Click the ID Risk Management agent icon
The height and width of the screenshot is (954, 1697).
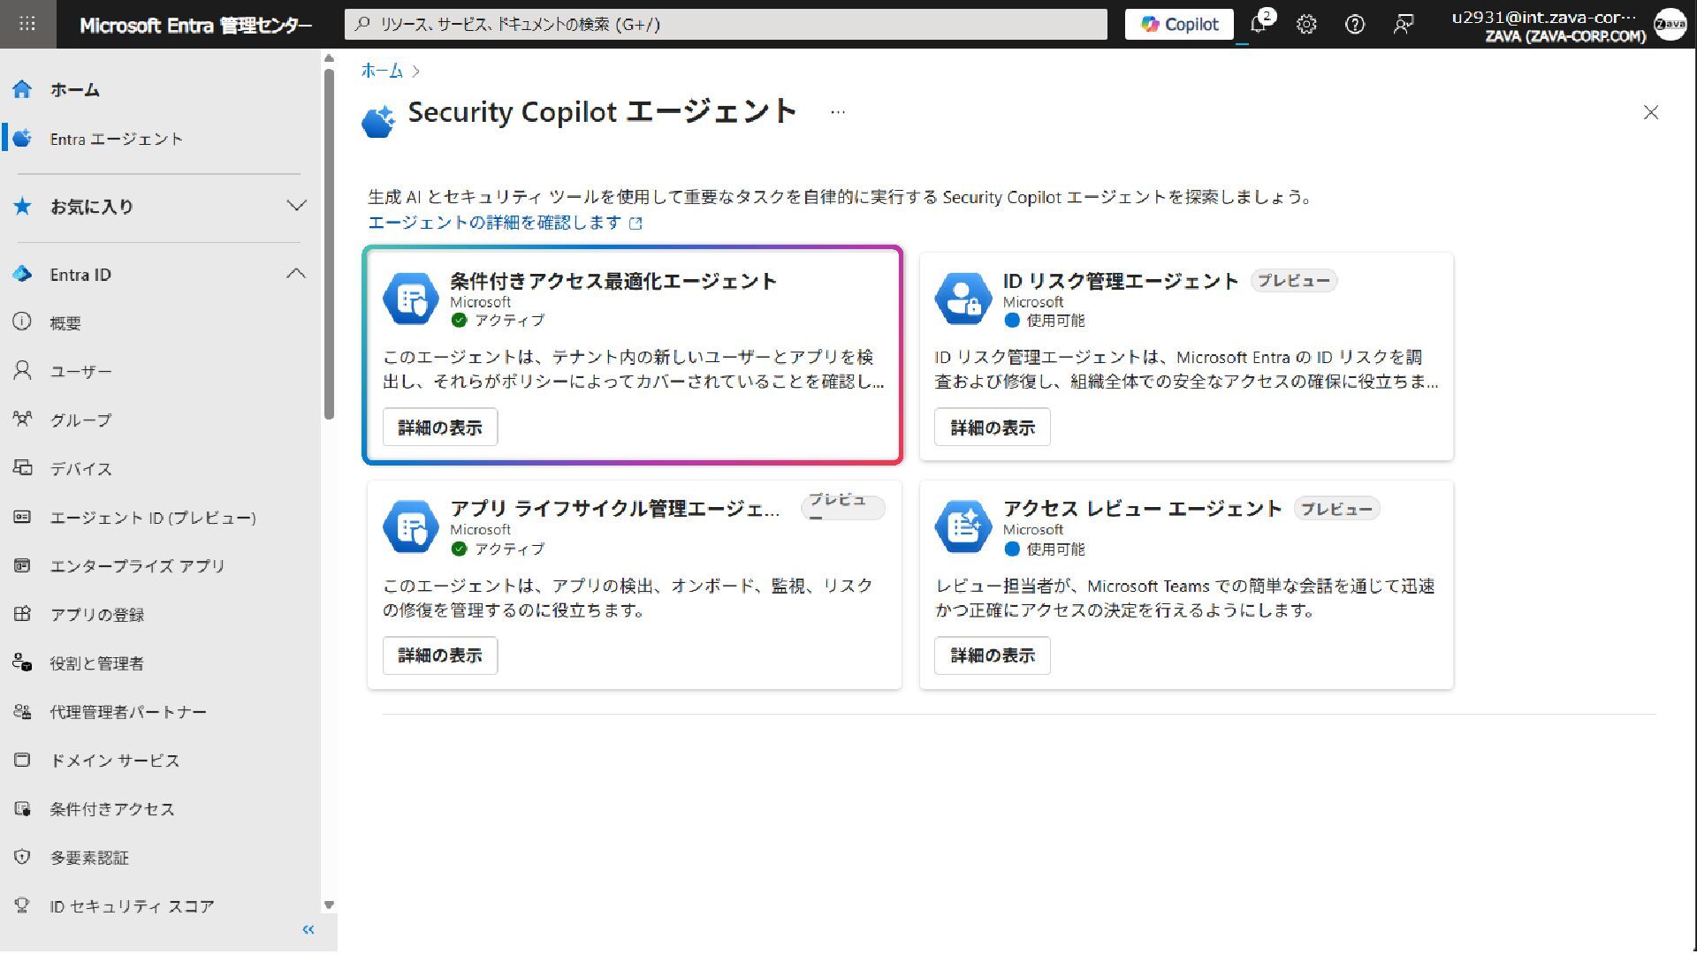pos(963,299)
